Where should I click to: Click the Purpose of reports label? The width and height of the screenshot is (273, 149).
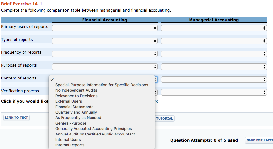(x=19, y=65)
